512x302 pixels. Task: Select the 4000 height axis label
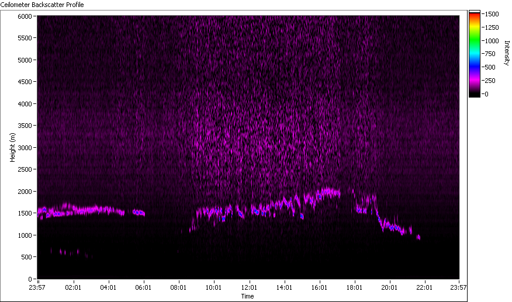click(25, 104)
